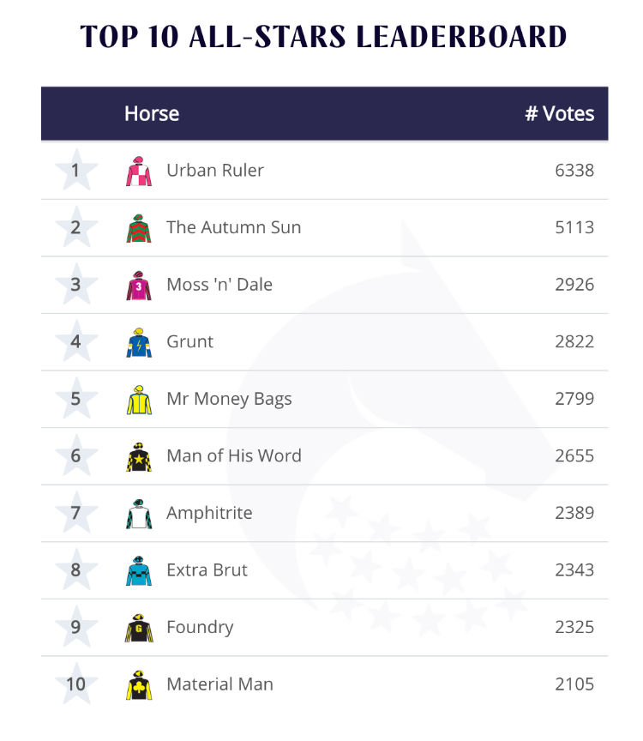Select Moss 'n' Dale's magenta silk icon
The height and width of the screenshot is (741, 643).
(139, 286)
